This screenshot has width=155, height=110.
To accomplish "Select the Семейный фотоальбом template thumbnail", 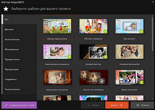I will coord(130,52).
